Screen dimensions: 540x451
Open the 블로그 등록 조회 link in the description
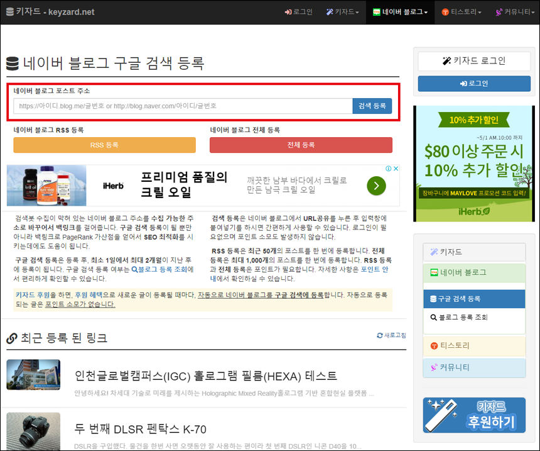pos(159,269)
